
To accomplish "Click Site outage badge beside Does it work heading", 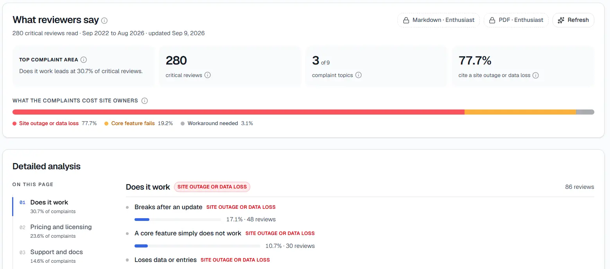I will (212, 187).
